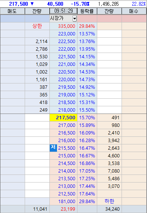Click ask quantity 387
The height and width of the screenshot is (213, 147).
(x=43, y=87)
